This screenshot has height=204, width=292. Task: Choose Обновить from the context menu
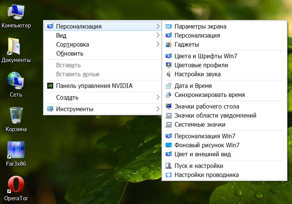coord(102,53)
